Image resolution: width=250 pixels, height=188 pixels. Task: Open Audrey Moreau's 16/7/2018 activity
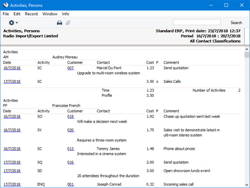12,68
